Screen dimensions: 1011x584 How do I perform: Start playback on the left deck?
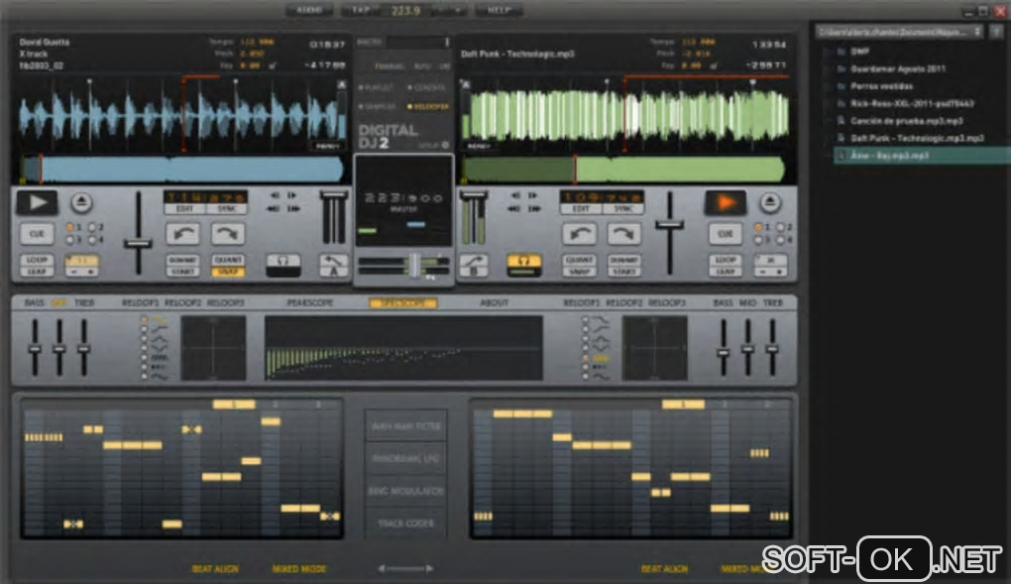[x=38, y=202]
